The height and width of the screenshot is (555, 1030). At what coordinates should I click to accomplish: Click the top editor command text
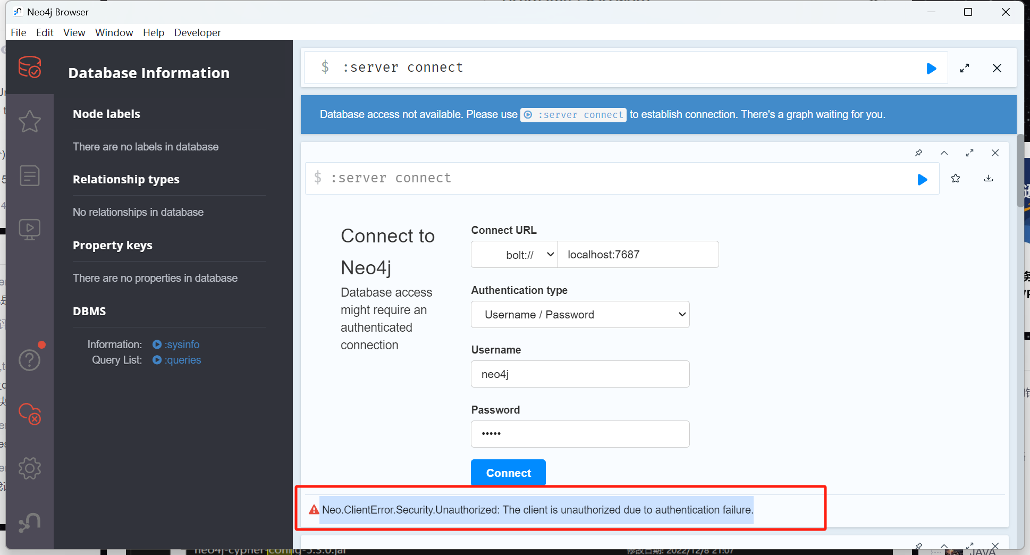tap(403, 68)
